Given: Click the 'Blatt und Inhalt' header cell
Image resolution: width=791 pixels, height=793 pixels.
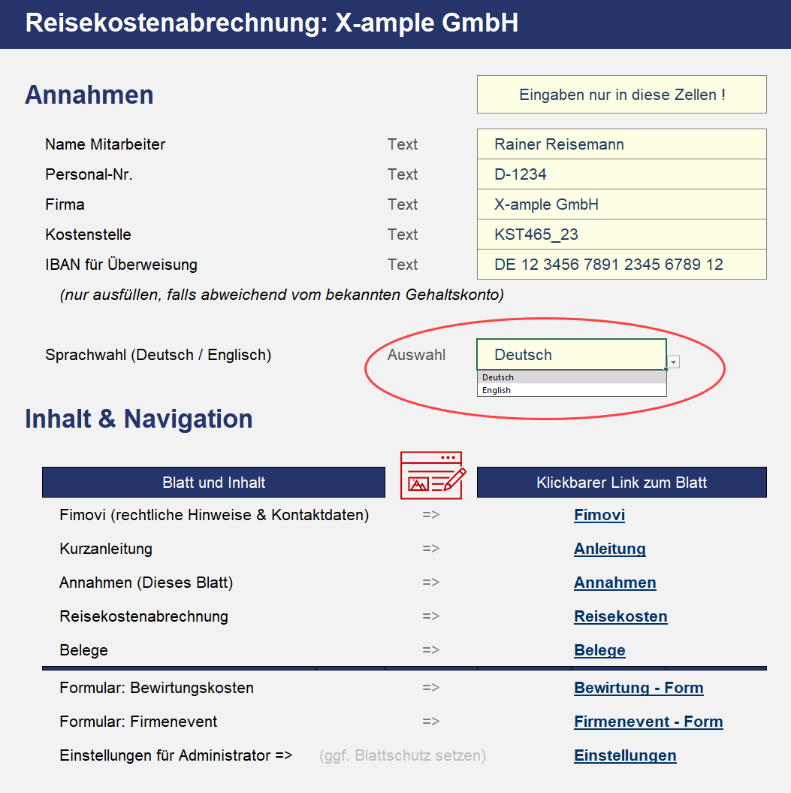Looking at the screenshot, I should (x=213, y=483).
